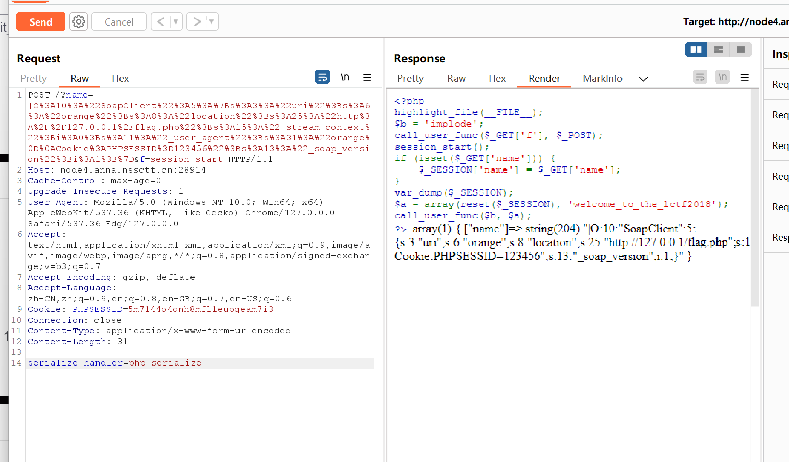789x462 pixels.
Task: Select the Request Raw tab
Action: [x=80, y=78]
